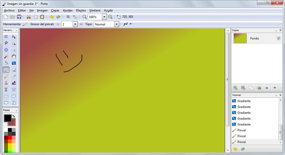Minimize the Historial panel

point(276,95)
